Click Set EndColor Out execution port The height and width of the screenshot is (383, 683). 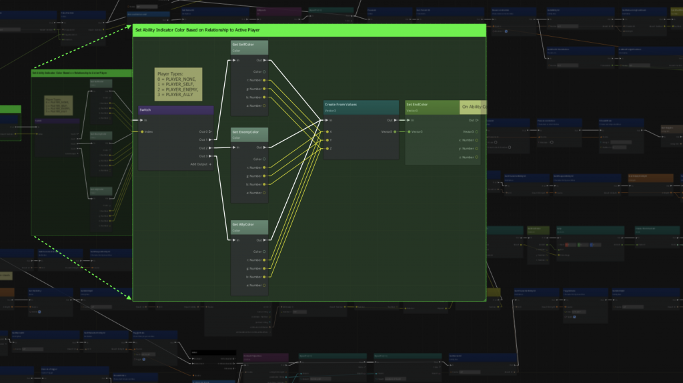[476, 120]
